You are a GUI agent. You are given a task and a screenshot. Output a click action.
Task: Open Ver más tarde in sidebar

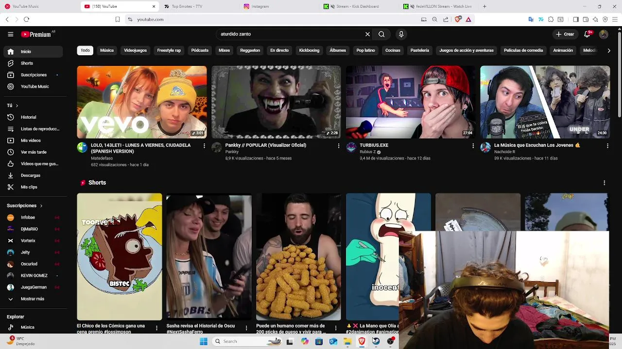(x=33, y=152)
